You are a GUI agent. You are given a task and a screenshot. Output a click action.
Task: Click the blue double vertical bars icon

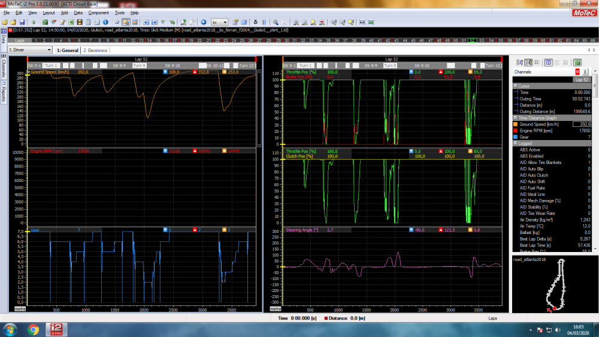tap(264, 22)
